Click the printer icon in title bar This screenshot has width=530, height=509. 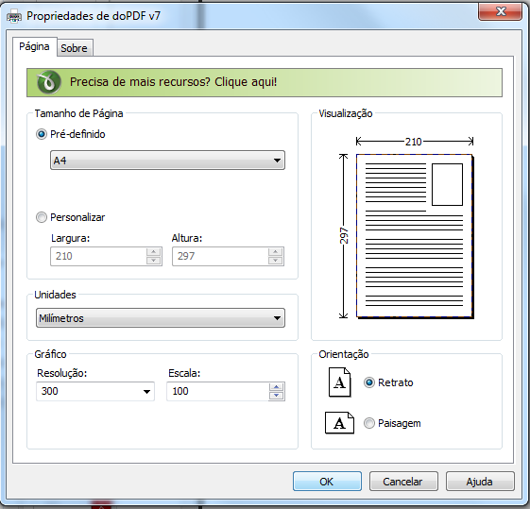click(x=14, y=16)
